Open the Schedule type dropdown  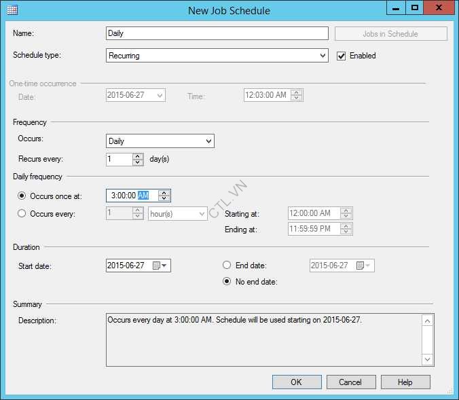(x=323, y=56)
